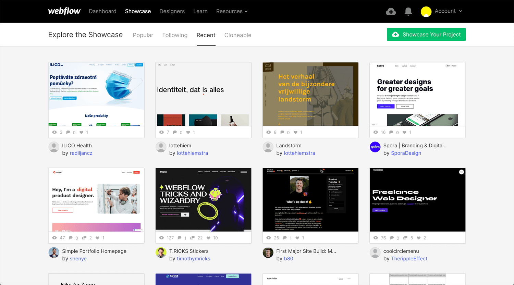Viewport: 514px width, 285px height.
Task: Click the T.RICKS Stickers project title
Action: point(189,251)
